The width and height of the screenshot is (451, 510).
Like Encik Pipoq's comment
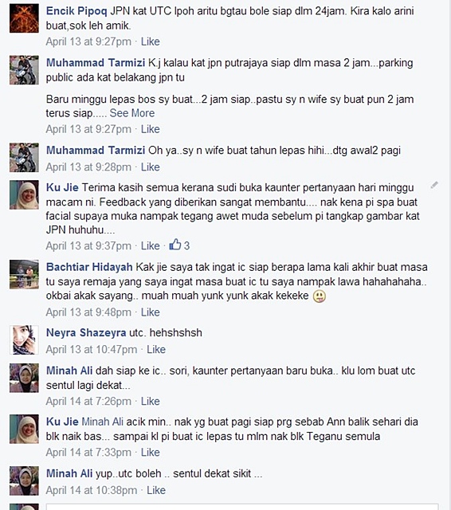tap(151, 41)
